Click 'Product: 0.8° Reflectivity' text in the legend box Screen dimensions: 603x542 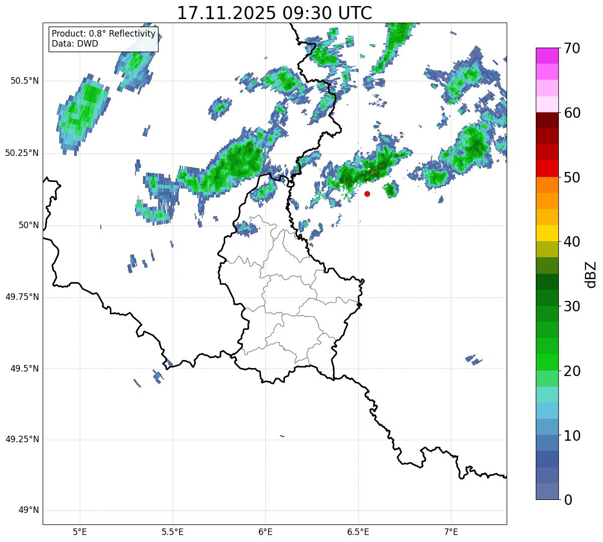[x=104, y=34]
